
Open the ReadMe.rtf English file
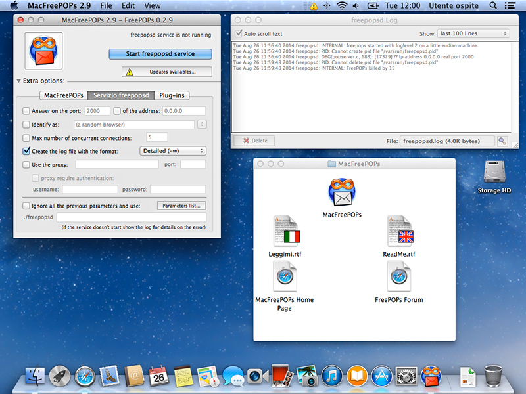coord(399,231)
